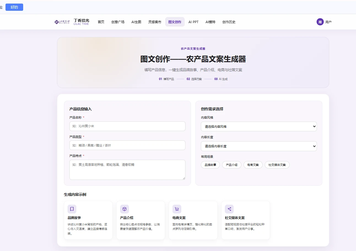Click the small purple 农产品文案生成器 tag
Image resolution: width=356 pixels, height=251 pixels.
[x=193, y=49]
